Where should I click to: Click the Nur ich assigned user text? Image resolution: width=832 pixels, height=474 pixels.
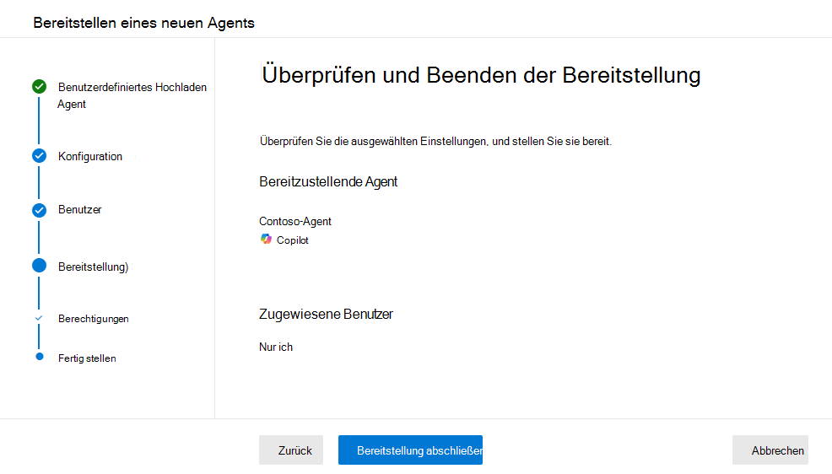[x=276, y=347]
